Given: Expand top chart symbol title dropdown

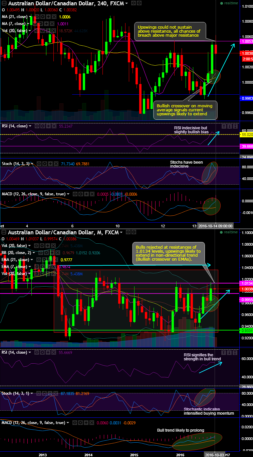Looking at the screenshot, I should click(126, 3).
